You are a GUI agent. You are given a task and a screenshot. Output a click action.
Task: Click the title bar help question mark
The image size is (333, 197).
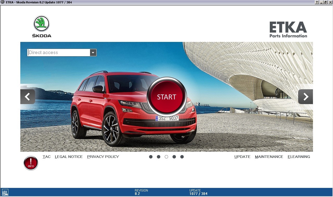[317, 2]
